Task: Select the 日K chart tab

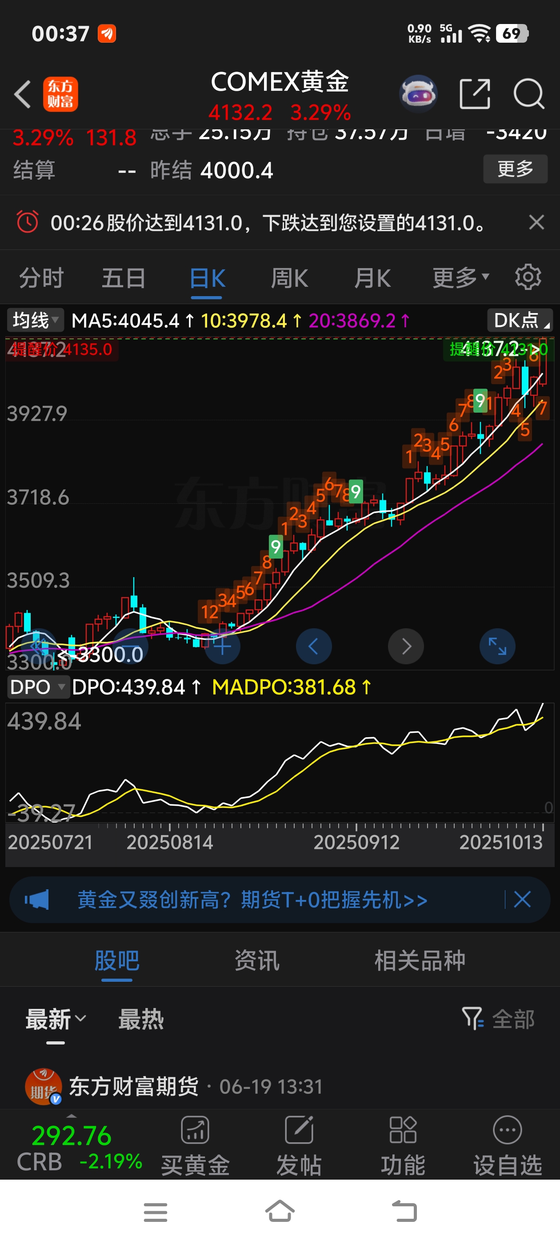Action: (x=207, y=278)
